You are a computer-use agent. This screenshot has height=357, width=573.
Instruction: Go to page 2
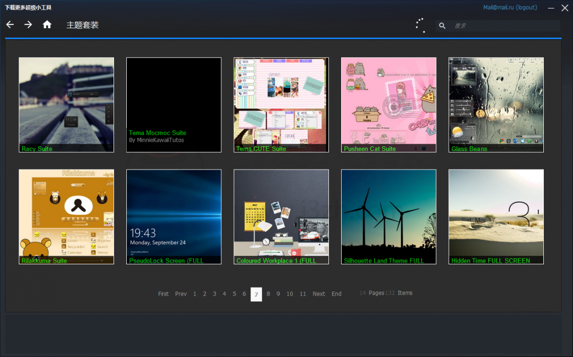pyautogui.click(x=205, y=294)
